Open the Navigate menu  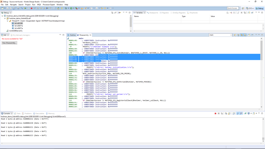[13, 4]
